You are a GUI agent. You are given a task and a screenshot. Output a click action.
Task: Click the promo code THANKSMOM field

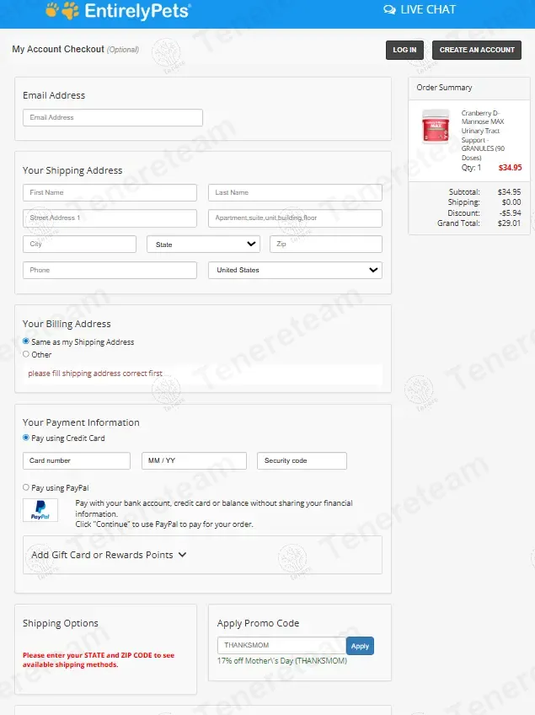pos(281,645)
